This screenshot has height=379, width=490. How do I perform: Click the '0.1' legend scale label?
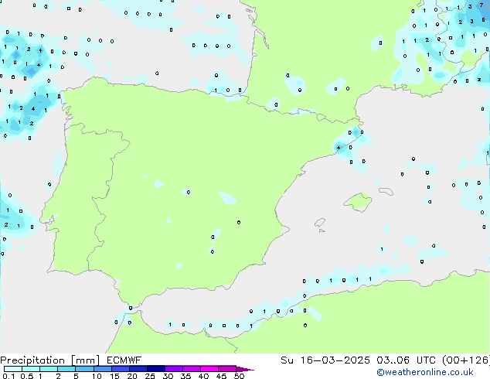9,376
